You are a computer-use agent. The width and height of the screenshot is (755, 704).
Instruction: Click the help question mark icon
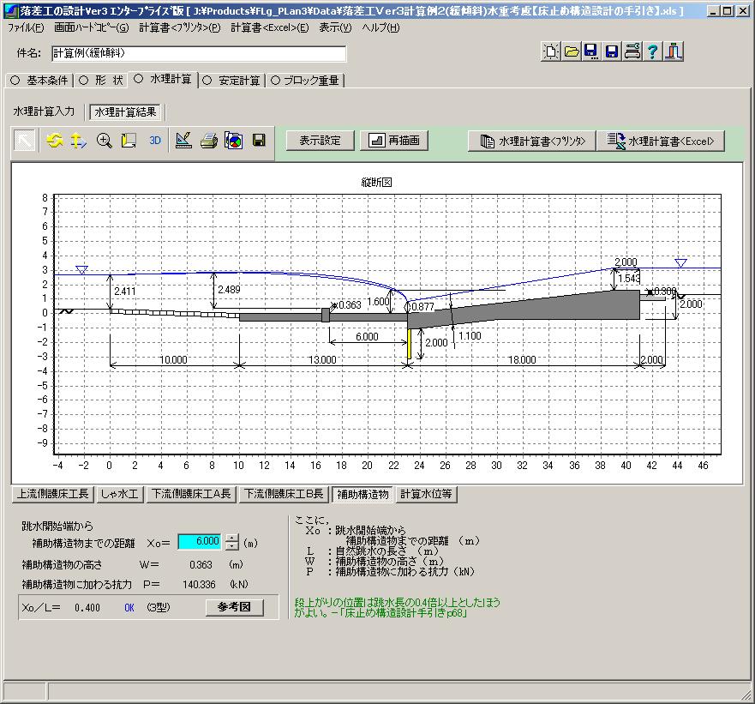(654, 53)
